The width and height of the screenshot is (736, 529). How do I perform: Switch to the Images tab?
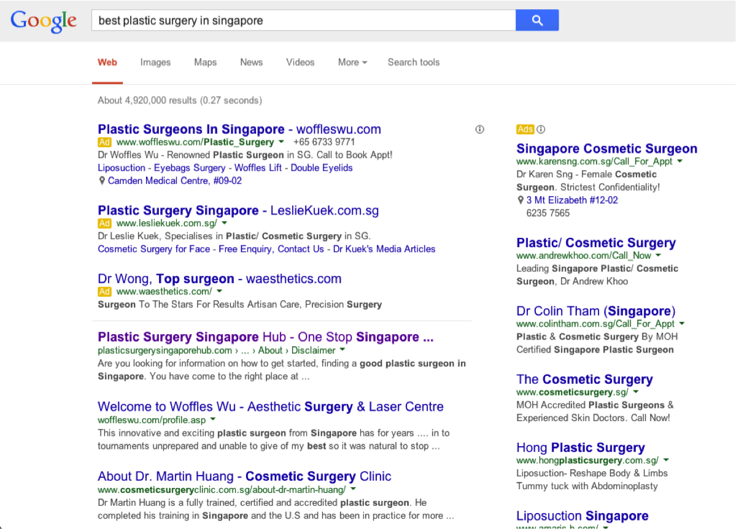point(155,63)
